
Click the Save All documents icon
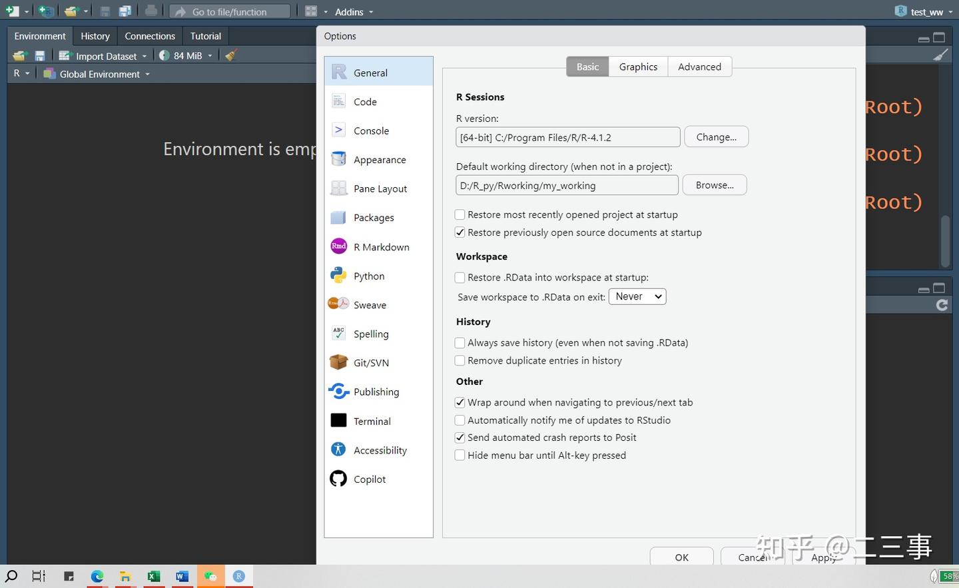click(125, 11)
